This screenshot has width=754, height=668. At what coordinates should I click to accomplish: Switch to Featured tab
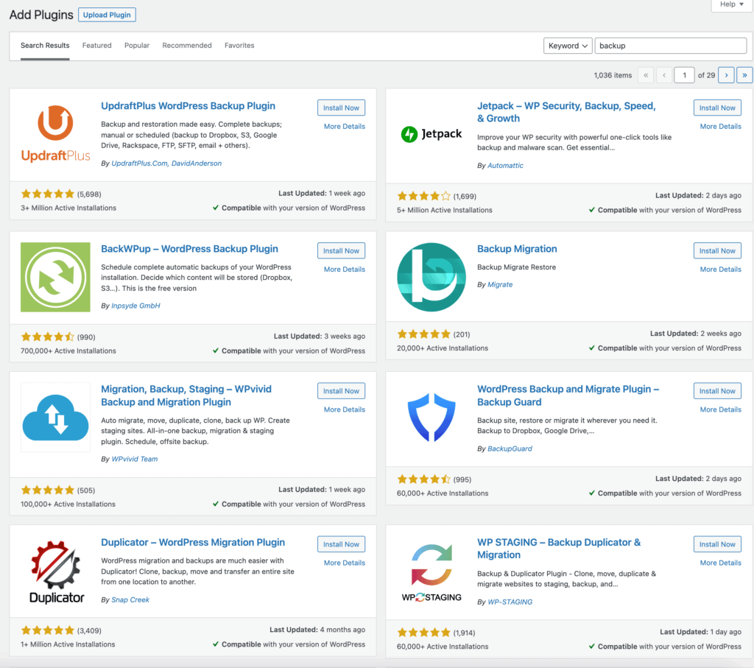point(96,46)
